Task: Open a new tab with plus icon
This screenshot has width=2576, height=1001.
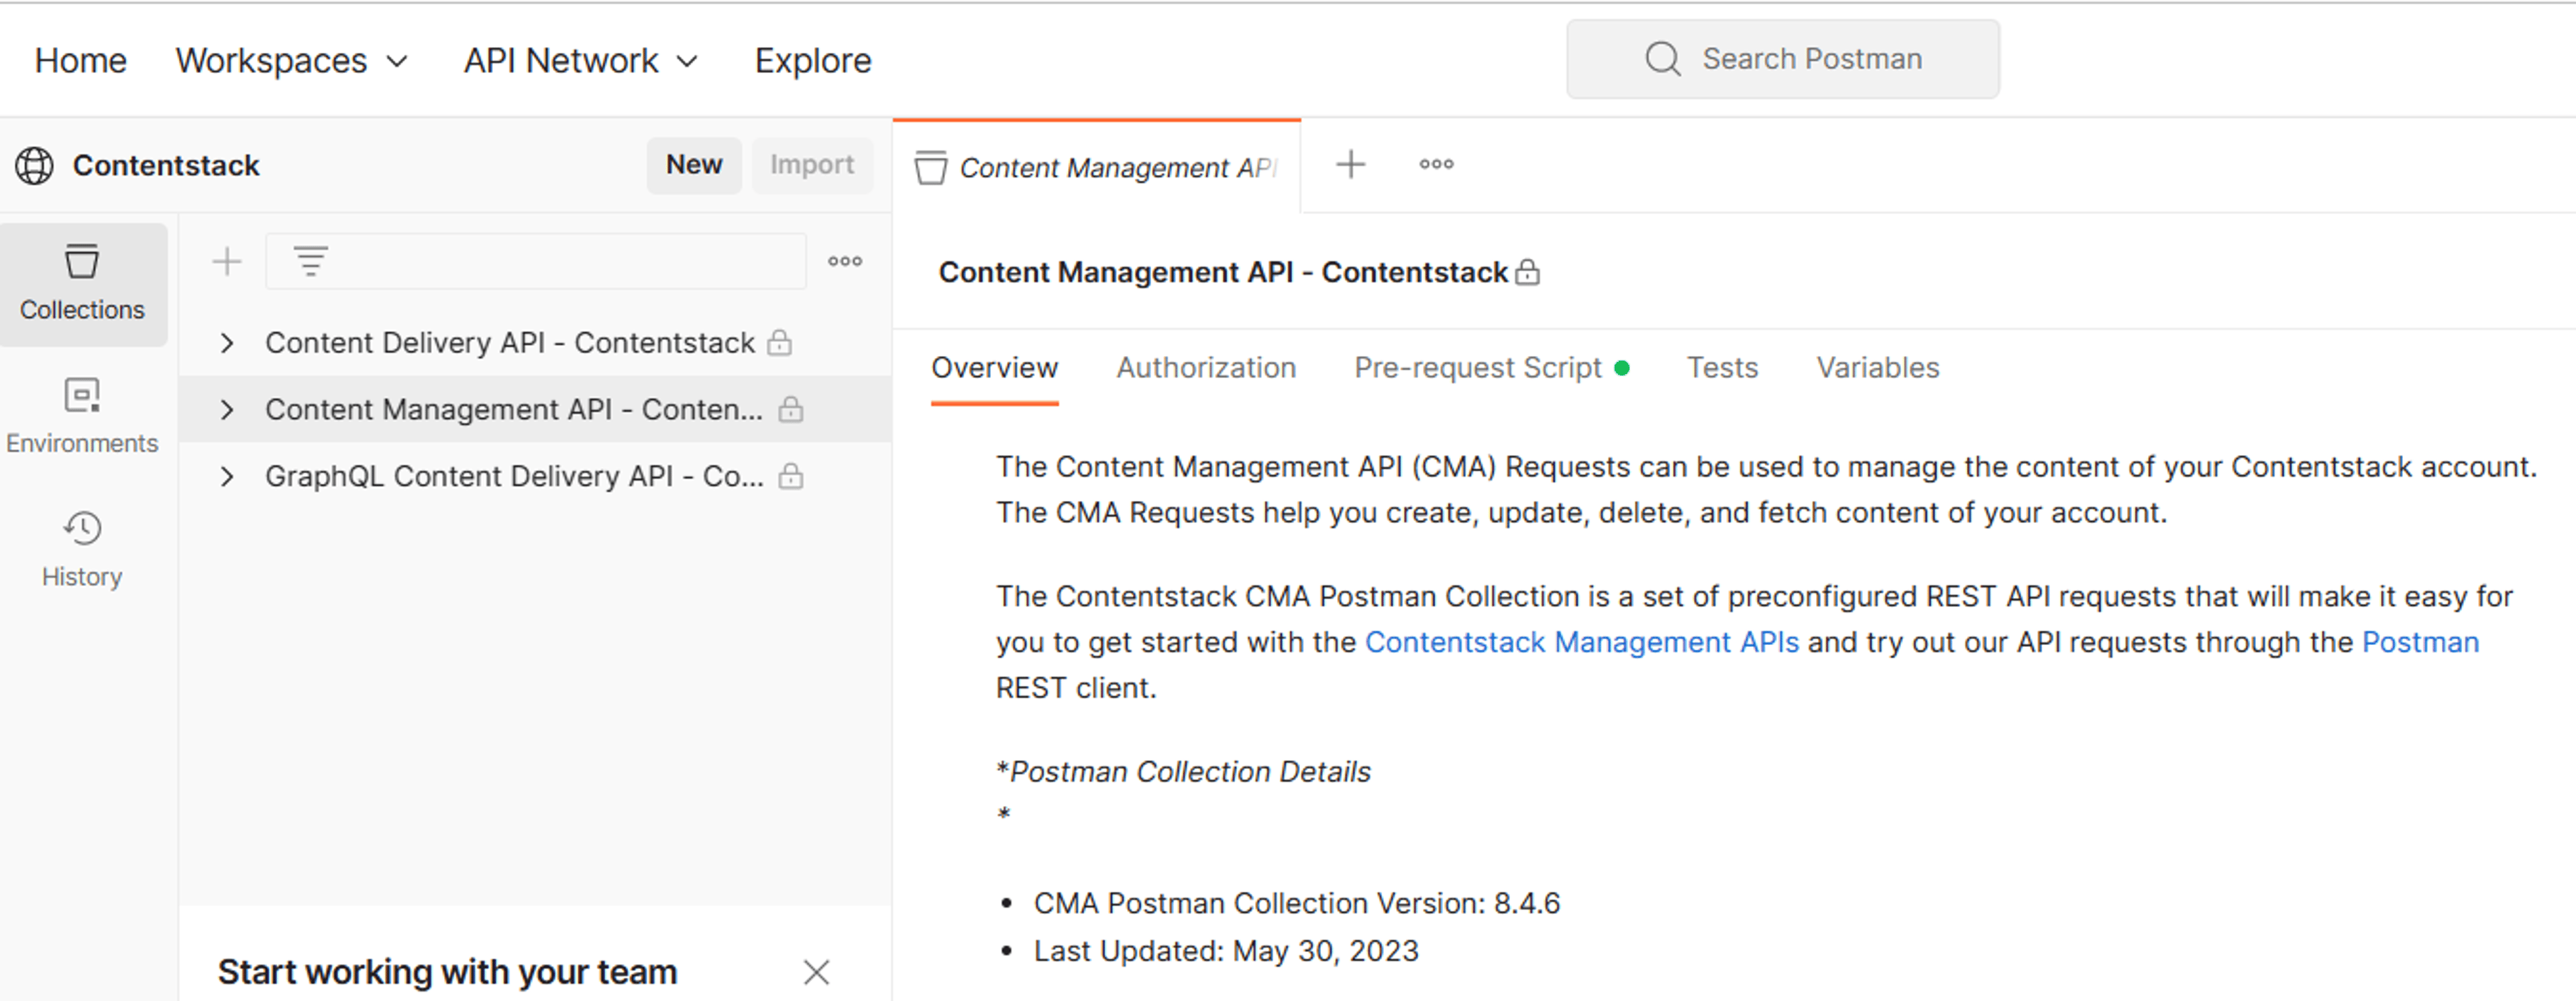Action: click(1351, 165)
